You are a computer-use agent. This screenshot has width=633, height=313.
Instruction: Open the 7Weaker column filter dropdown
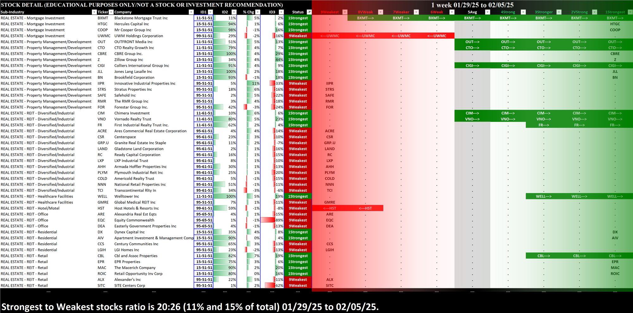coord(416,12)
